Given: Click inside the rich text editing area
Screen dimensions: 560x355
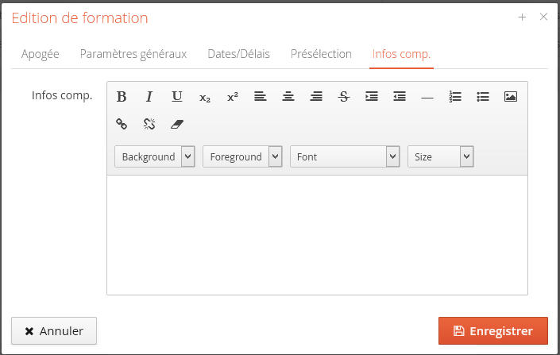Looking at the screenshot, I should coord(317,234).
